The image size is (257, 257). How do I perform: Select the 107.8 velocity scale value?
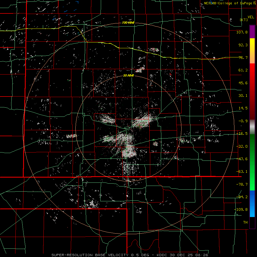click(242, 32)
